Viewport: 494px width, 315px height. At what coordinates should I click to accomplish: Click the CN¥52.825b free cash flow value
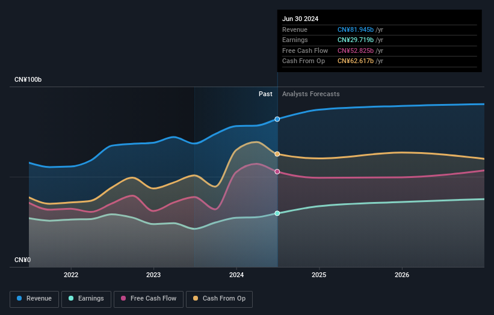point(356,50)
